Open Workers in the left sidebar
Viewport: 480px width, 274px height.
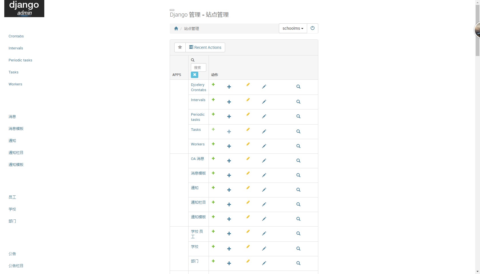click(x=15, y=84)
